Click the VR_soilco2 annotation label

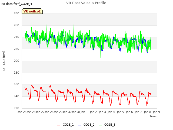[32, 11]
